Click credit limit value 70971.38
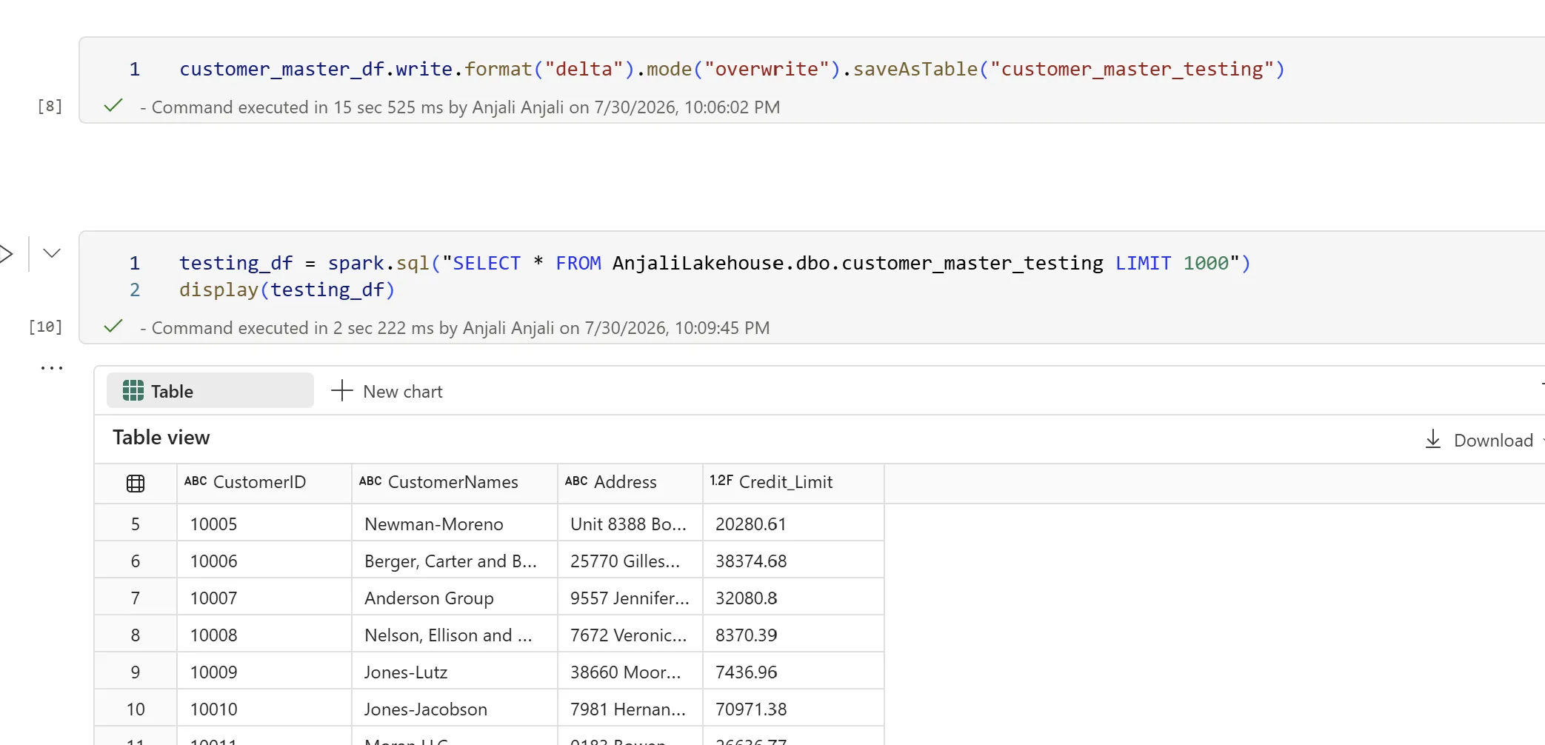The height and width of the screenshot is (745, 1545). pos(793,709)
